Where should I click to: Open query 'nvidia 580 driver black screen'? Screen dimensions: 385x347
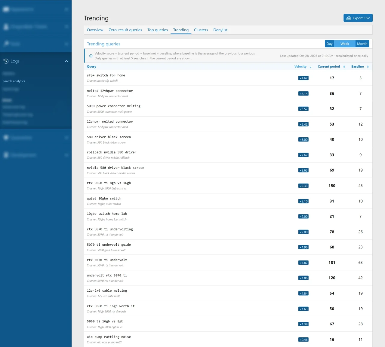click(115, 168)
